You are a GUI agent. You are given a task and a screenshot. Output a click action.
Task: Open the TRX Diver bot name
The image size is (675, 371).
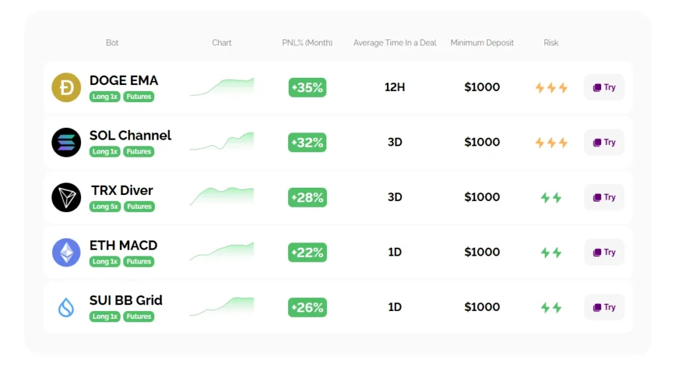(x=122, y=190)
